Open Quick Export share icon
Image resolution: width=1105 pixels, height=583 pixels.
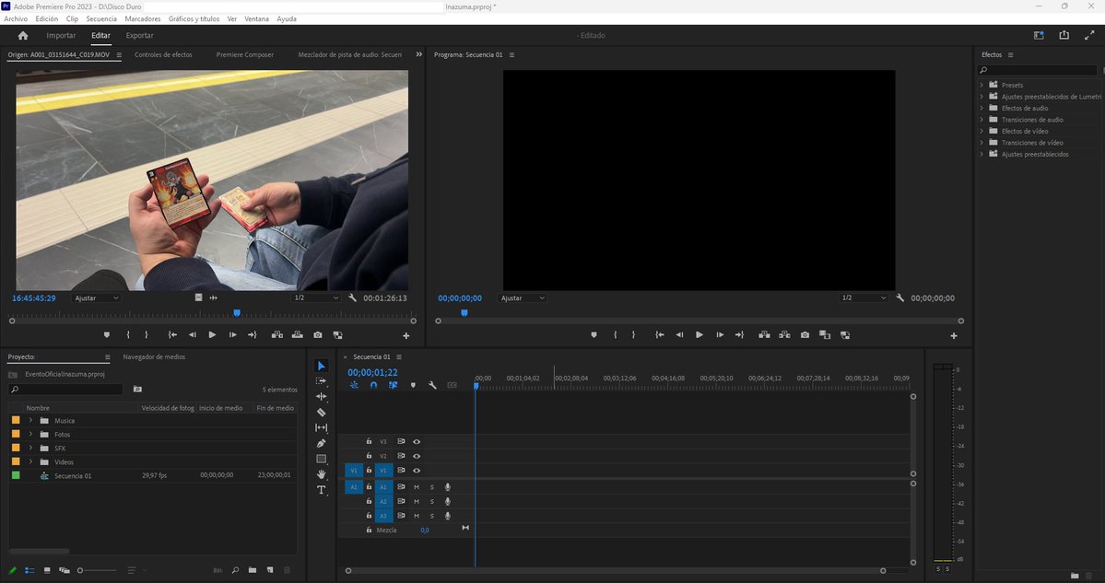point(1064,35)
